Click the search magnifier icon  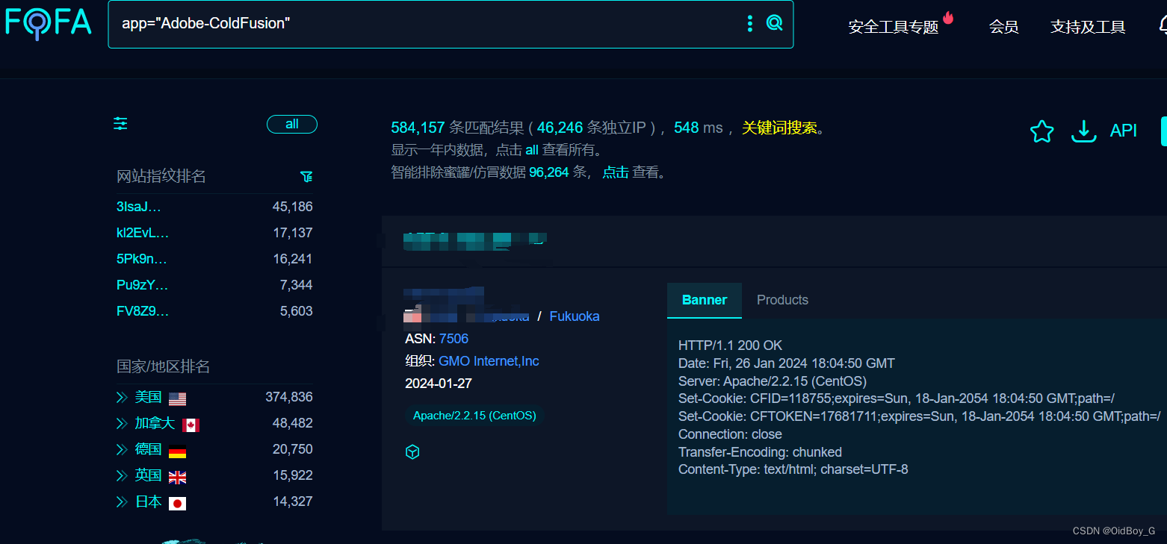pyautogui.click(x=775, y=23)
